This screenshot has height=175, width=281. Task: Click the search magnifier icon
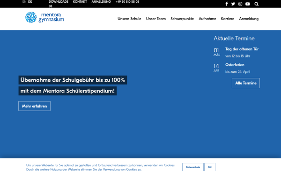click(257, 4)
